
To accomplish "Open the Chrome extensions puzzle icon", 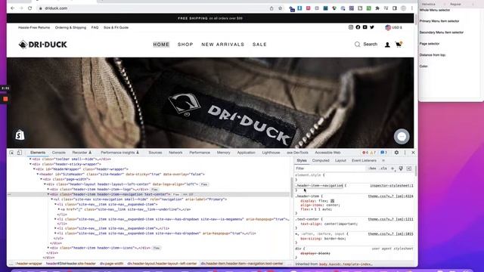I will 377,8.
